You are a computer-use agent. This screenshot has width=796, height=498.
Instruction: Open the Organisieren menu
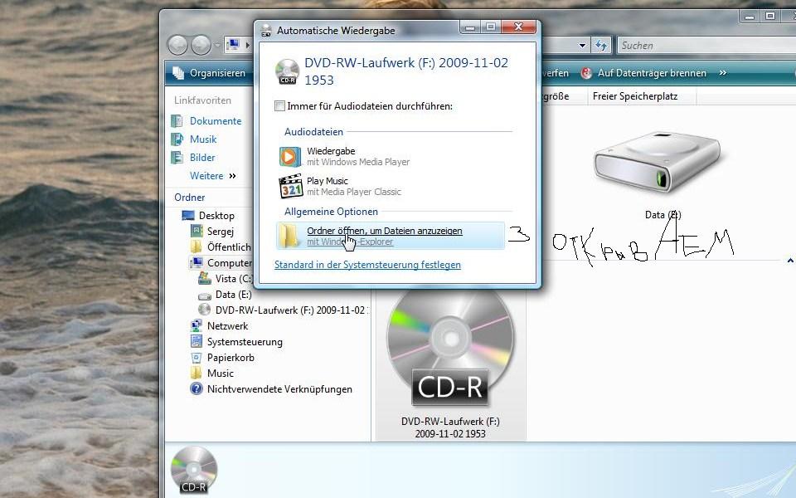pos(209,73)
